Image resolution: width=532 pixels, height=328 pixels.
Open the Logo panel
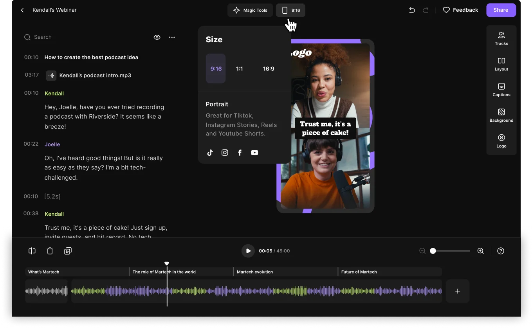[x=501, y=141]
